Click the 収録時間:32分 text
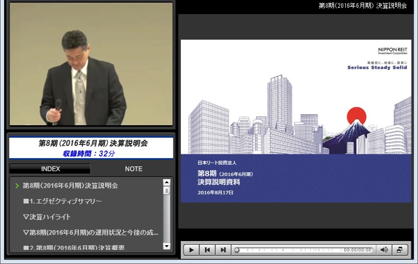This screenshot has height=264, width=418. coord(89,153)
